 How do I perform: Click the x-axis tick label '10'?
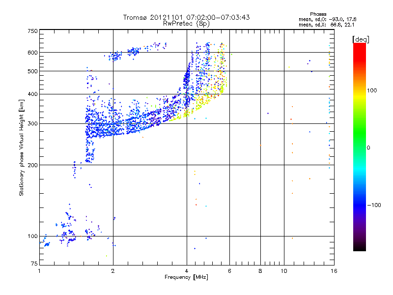[284, 271]
